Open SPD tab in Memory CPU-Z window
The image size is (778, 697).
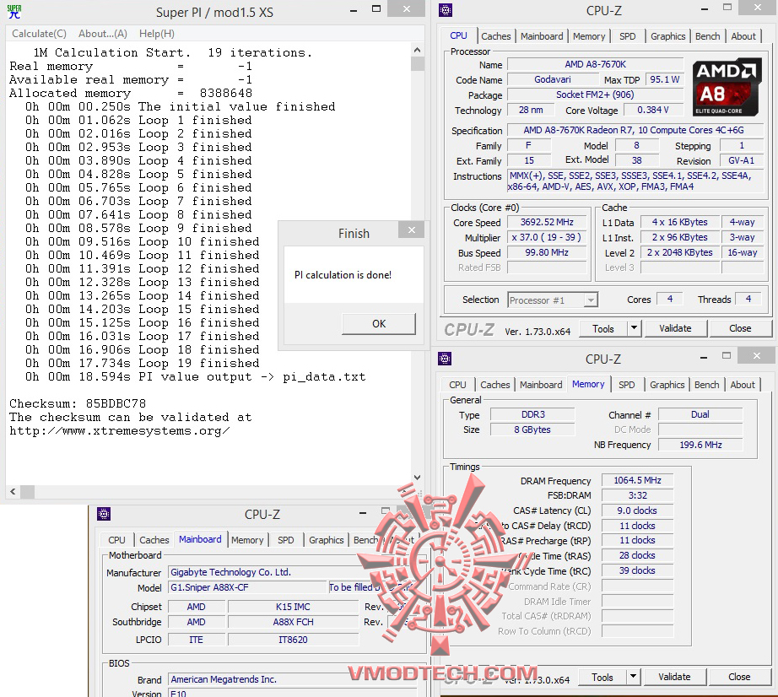click(626, 385)
